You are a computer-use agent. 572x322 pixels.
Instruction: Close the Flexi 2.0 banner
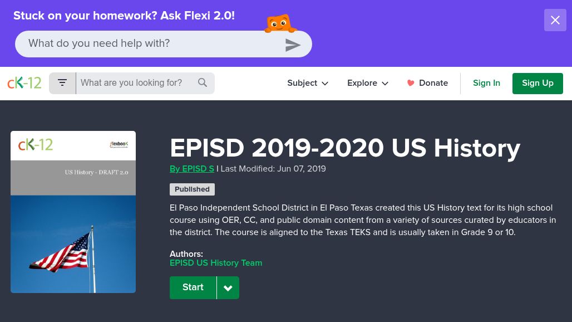point(555,21)
